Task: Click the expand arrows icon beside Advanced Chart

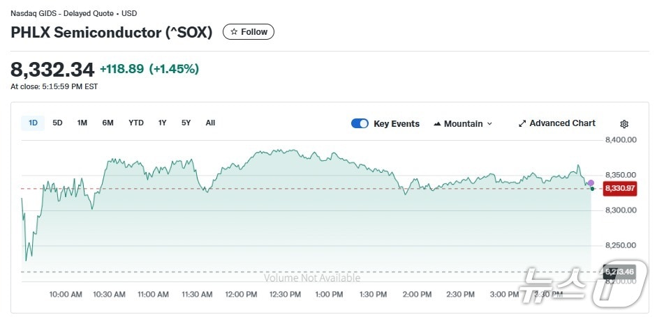Action: pos(522,124)
